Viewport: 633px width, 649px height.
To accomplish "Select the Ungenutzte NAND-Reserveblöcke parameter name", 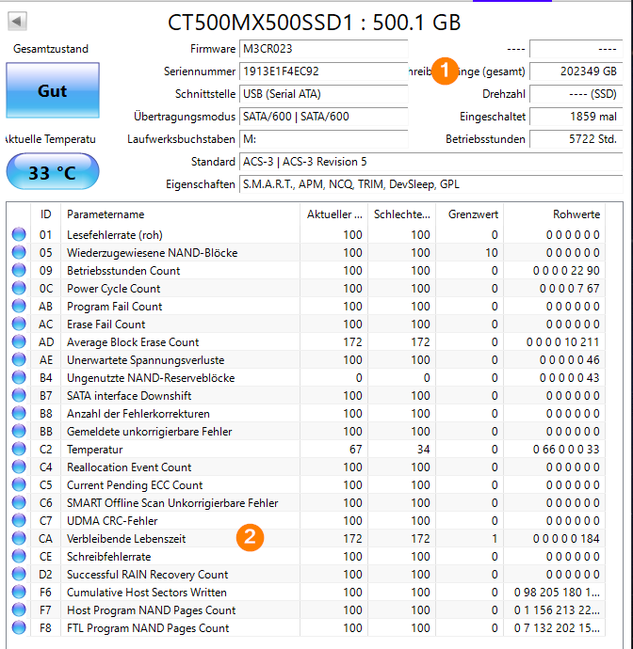I will click(151, 377).
